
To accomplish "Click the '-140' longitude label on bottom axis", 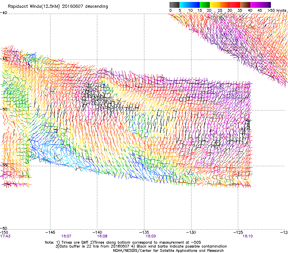I will pos(97,232).
